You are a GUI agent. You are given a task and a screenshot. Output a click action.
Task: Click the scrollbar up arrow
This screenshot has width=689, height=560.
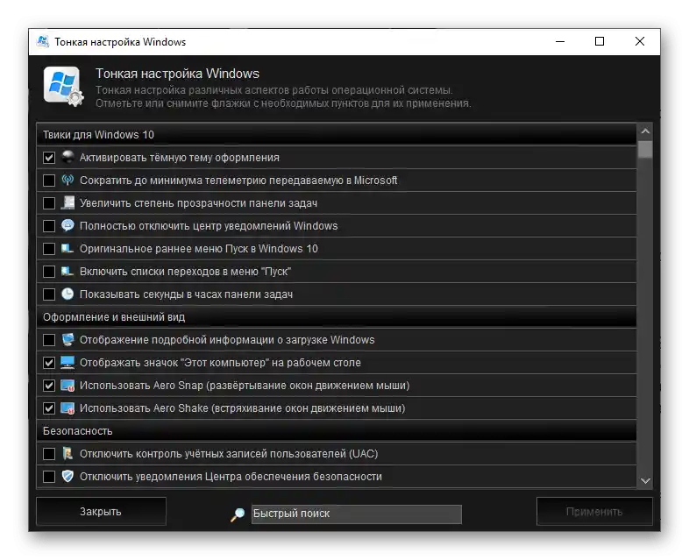pyautogui.click(x=645, y=131)
